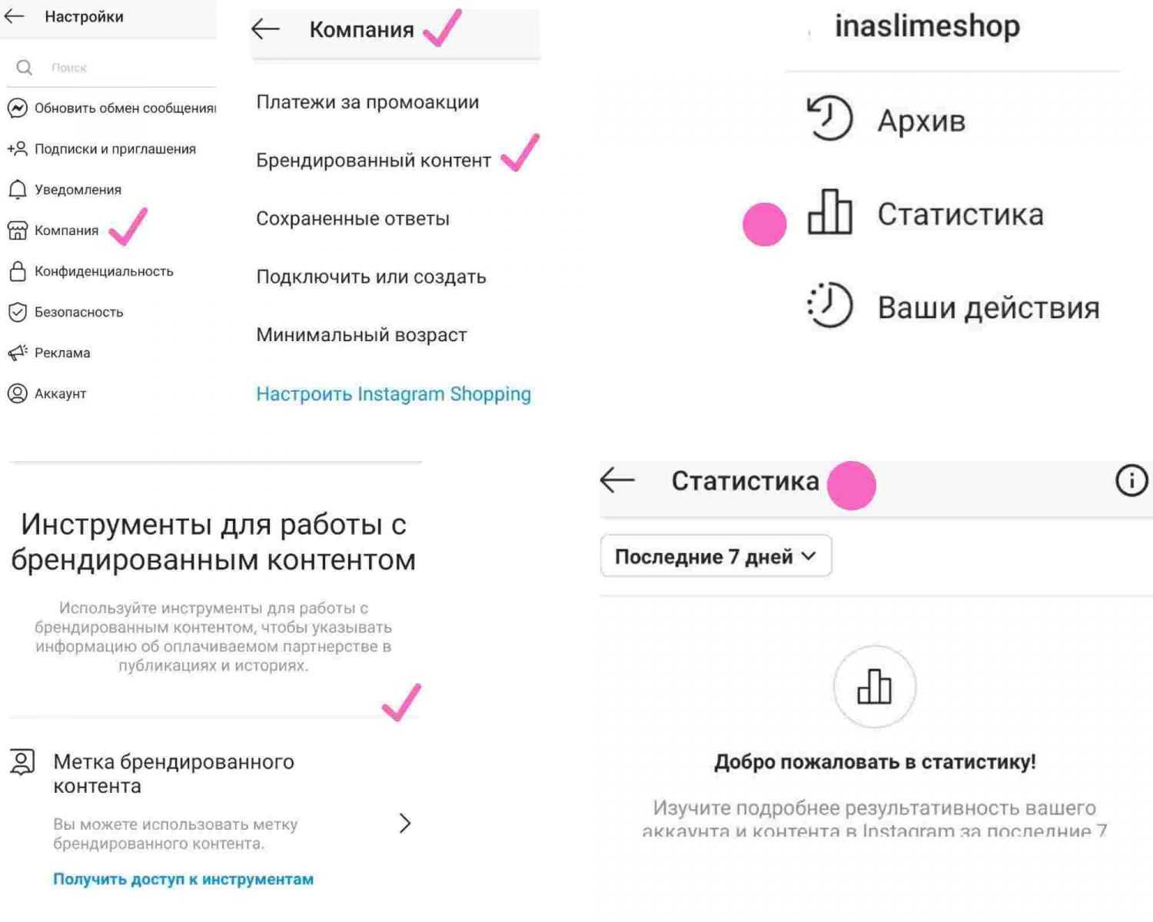The image size is (1153, 922).
Task: Click Получить доступ к инструментам link
Action: 183,879
